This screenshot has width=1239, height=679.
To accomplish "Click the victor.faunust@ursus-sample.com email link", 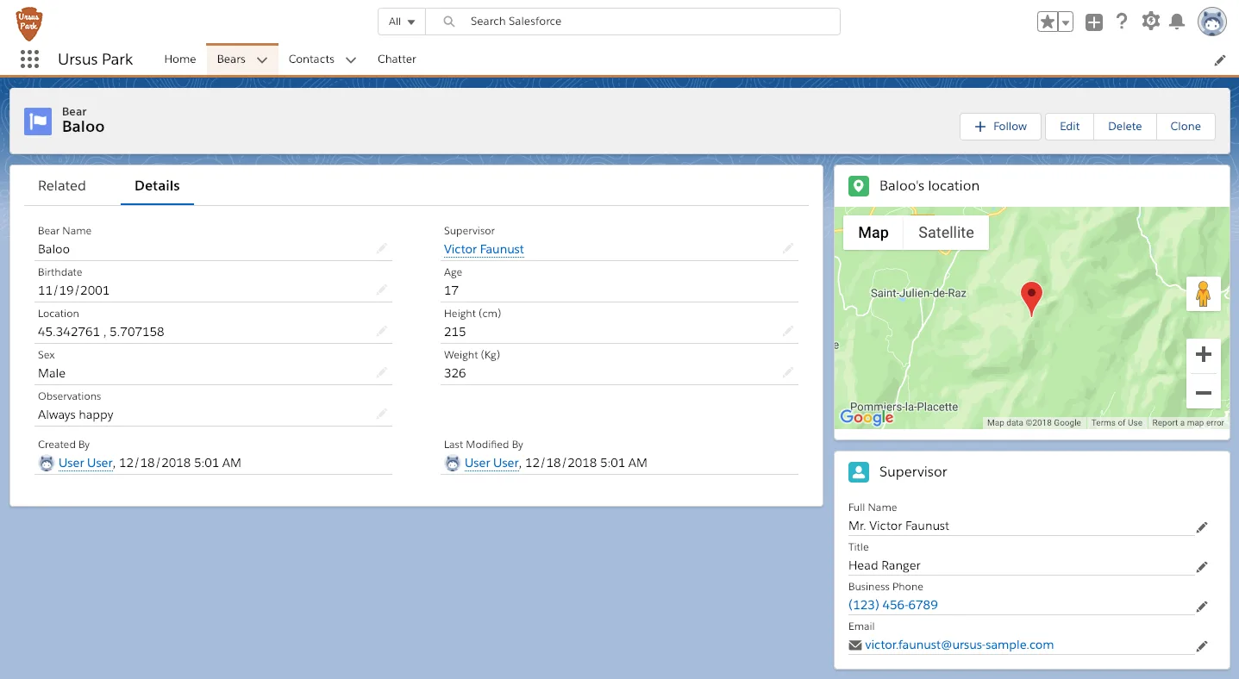I will [959, 645].
